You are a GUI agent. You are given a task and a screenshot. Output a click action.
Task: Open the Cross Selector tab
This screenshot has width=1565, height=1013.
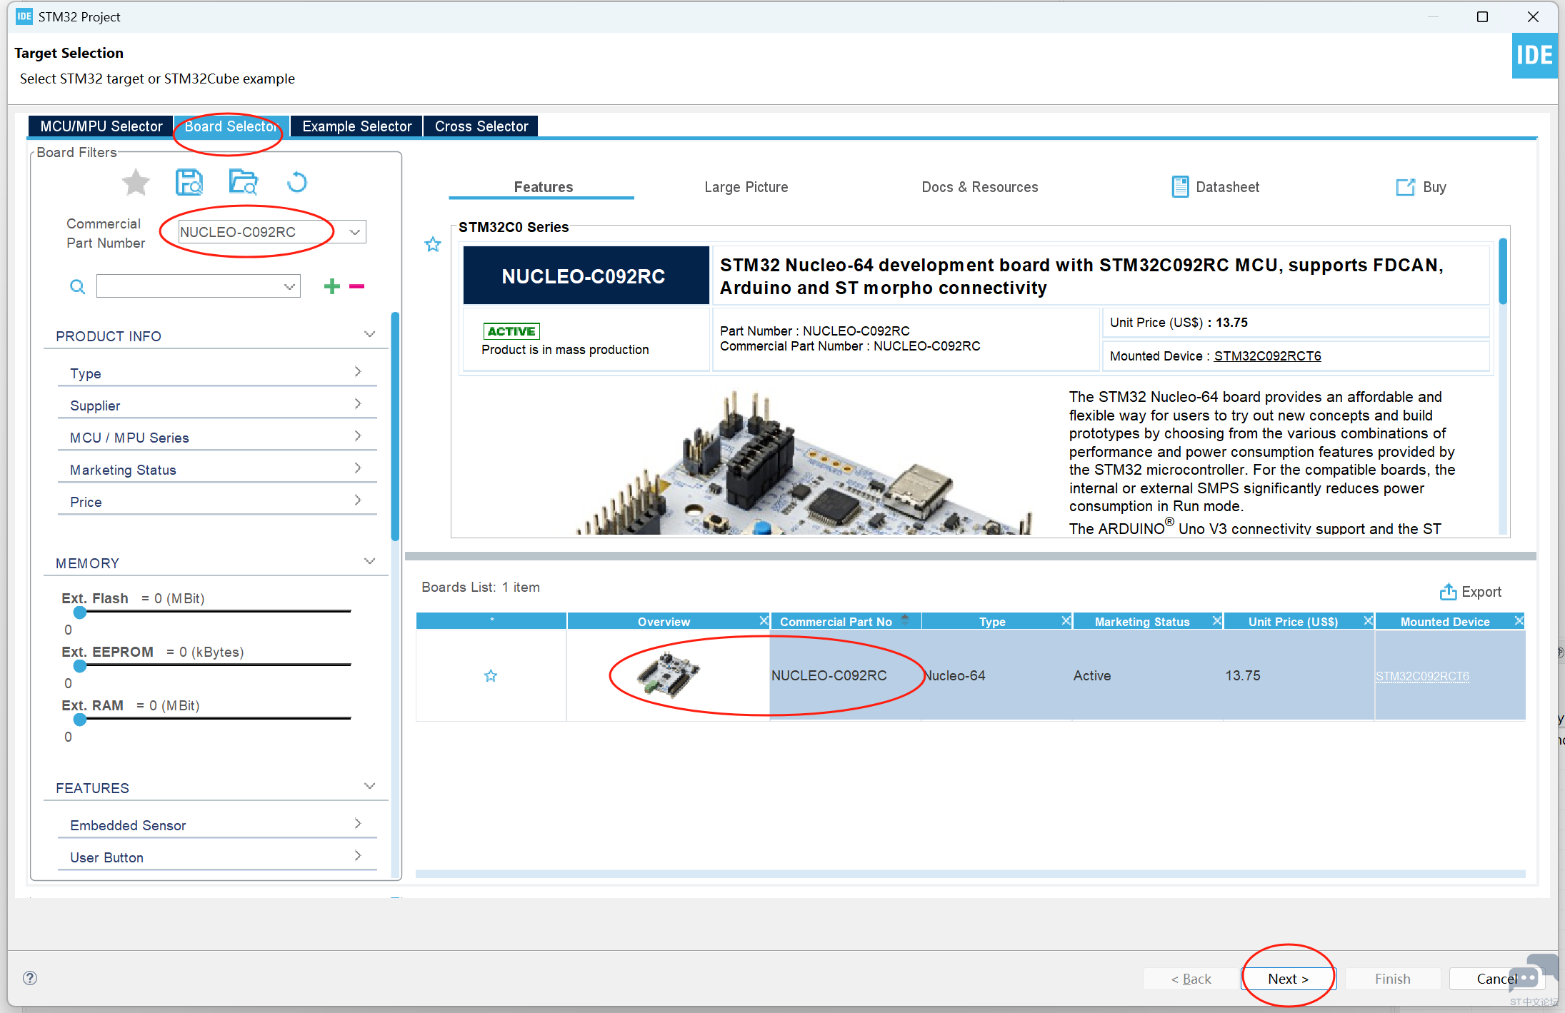coord(481,126)
